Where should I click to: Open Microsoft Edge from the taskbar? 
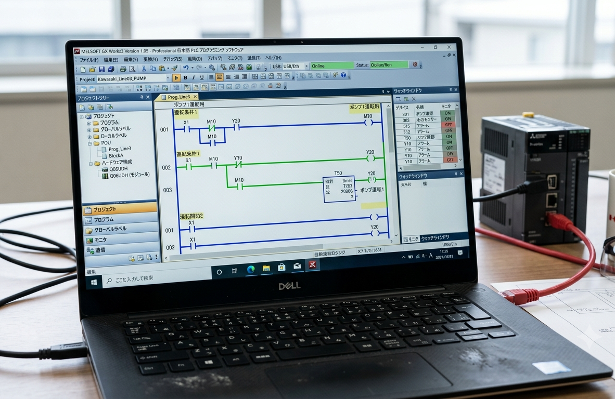250,270
